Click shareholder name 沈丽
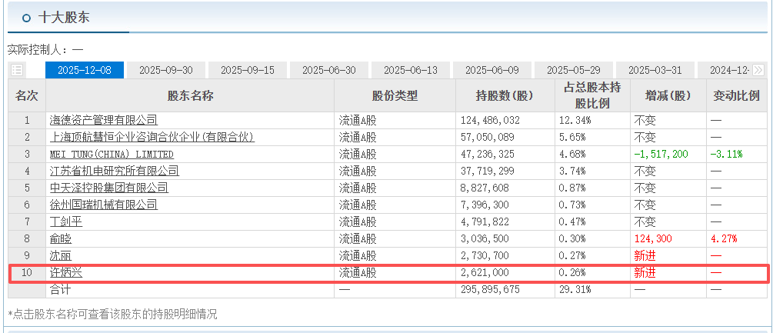The width and height of the screenshot is (773, 333). coord(61,255)
